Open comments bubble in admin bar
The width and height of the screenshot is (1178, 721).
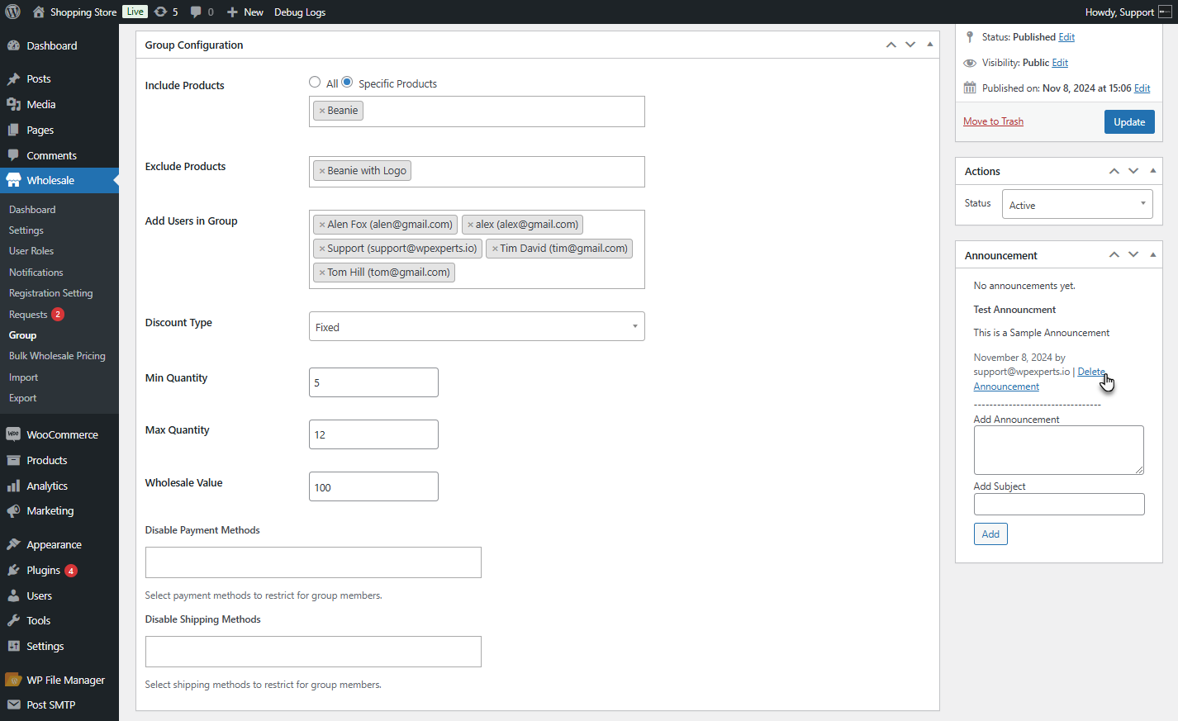coord(196,12)
